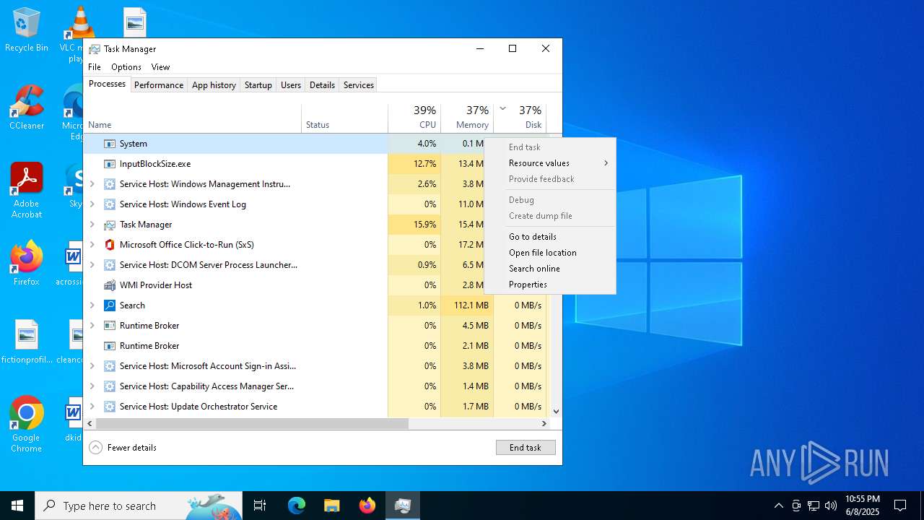924x520 pixels.
Task: Click the DCOM Server Process Launcher gear icon
Action: [x=110, y=265]
